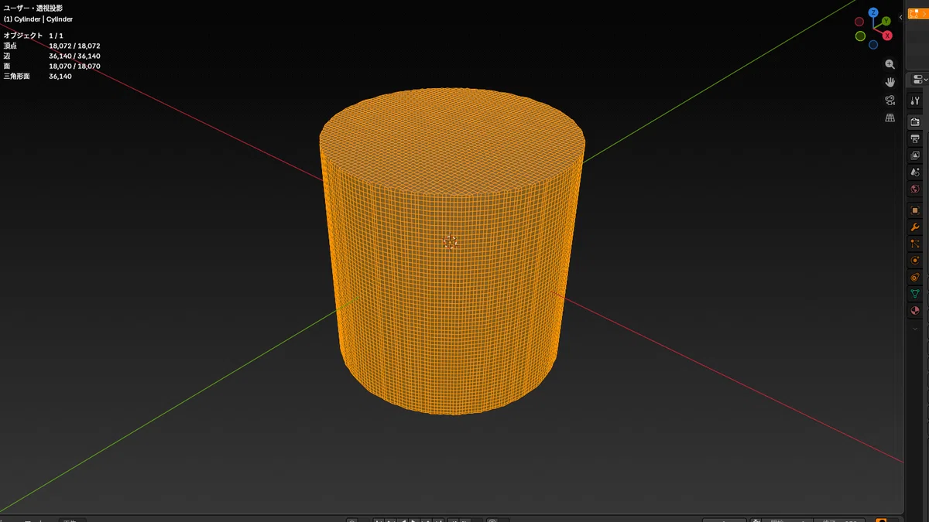Open the Modifiers wrench tab
929x522 pixels.
(915, 227)
